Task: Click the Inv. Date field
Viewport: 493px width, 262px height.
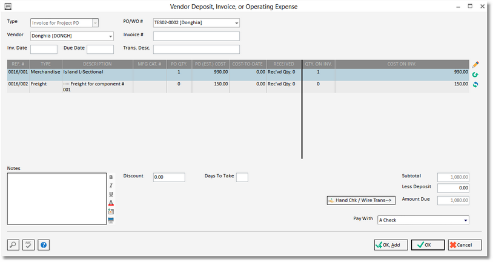Action: tap(44, 50)
